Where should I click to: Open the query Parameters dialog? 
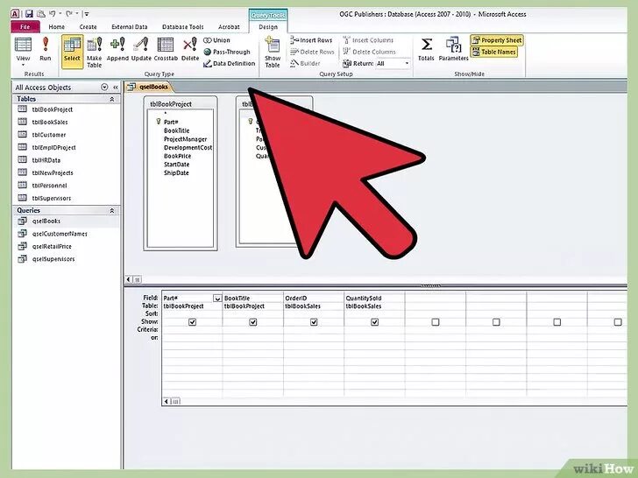pyautogui.click(x=453, y=49)
